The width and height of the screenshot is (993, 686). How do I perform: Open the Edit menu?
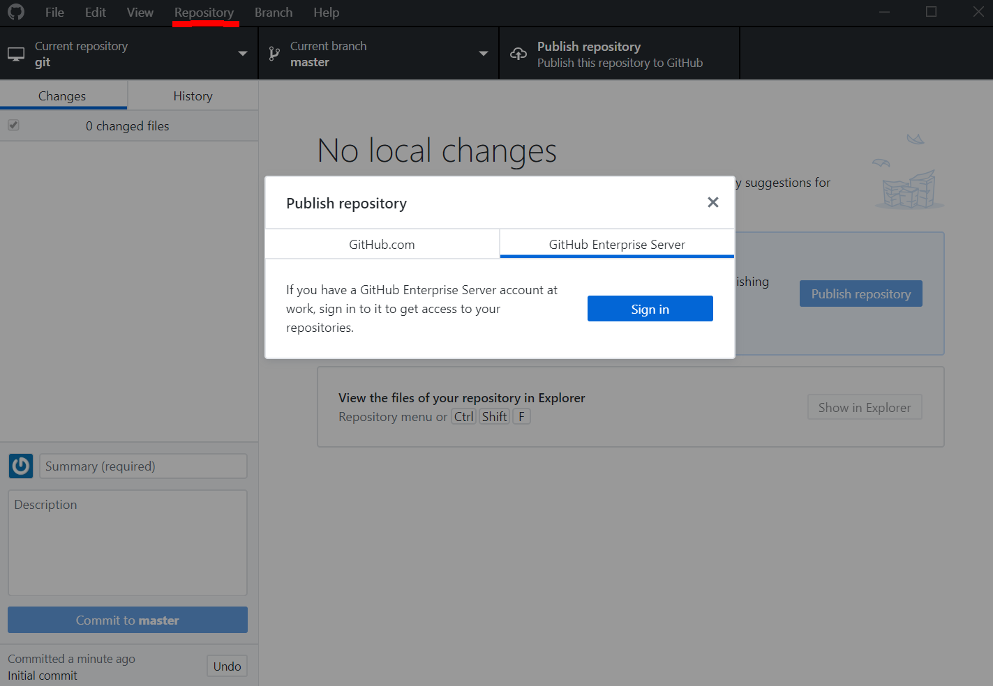point(96,13)
